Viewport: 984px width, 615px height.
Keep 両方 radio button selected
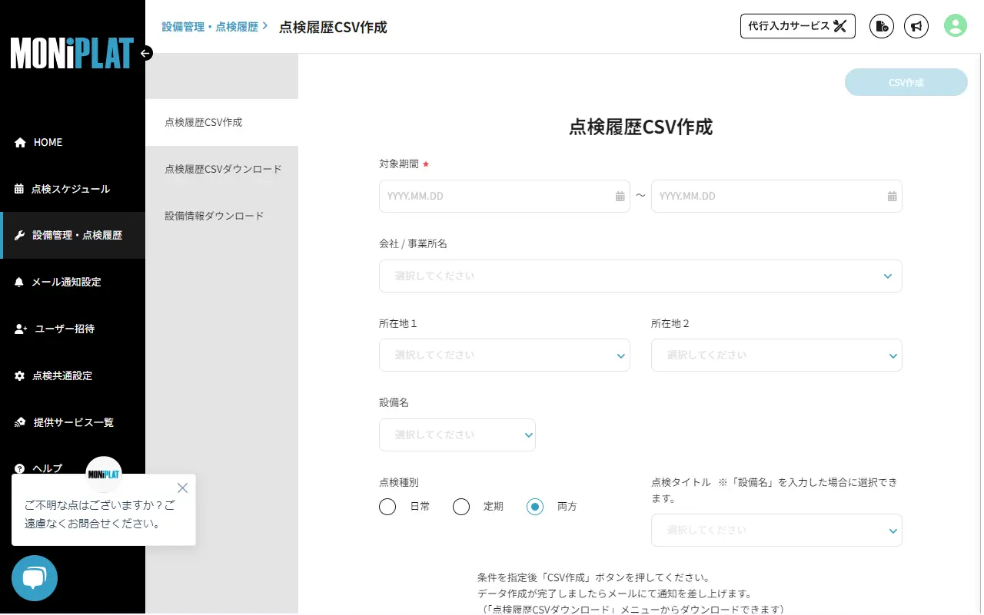535,507
